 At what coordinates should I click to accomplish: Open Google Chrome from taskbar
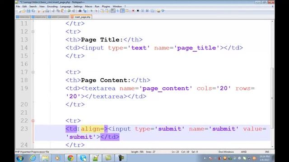point(70,158)
